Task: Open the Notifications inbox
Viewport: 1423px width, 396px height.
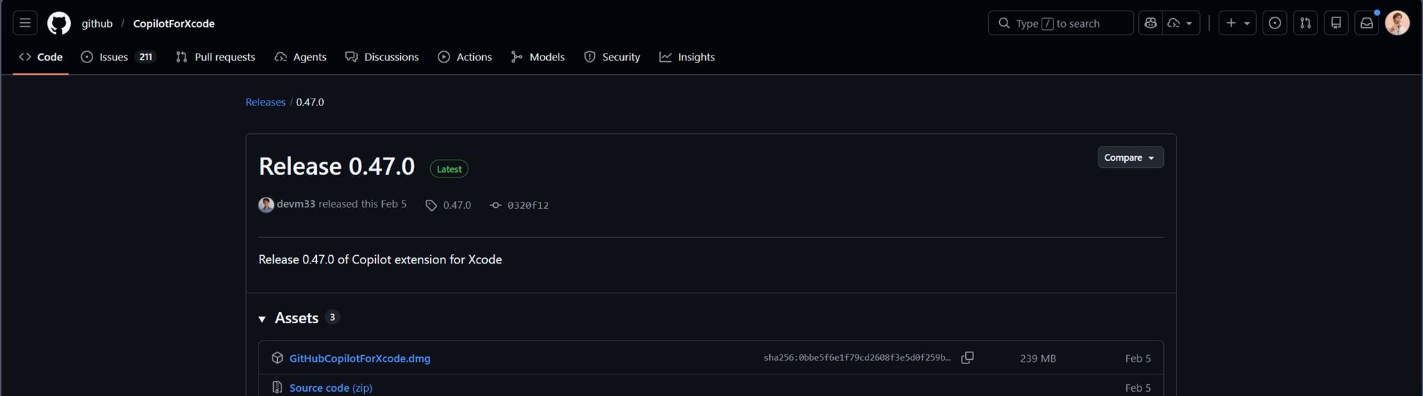Action: (1366, 23)
